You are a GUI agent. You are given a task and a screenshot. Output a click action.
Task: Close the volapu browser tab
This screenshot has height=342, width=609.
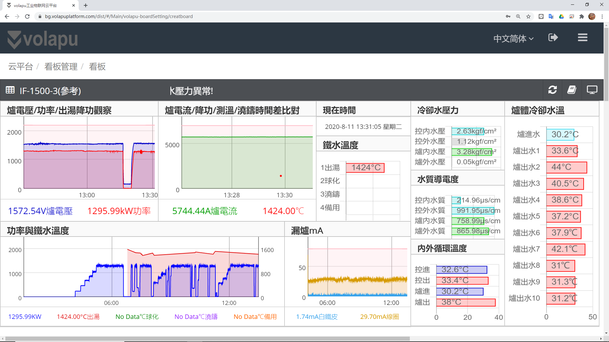click(74, 5)
